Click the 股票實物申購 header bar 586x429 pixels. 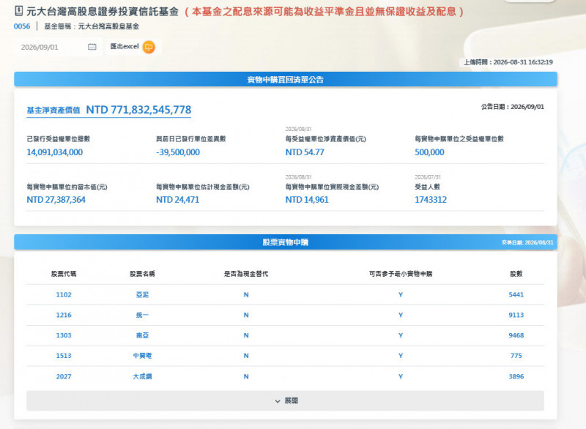tap(286, 242)
